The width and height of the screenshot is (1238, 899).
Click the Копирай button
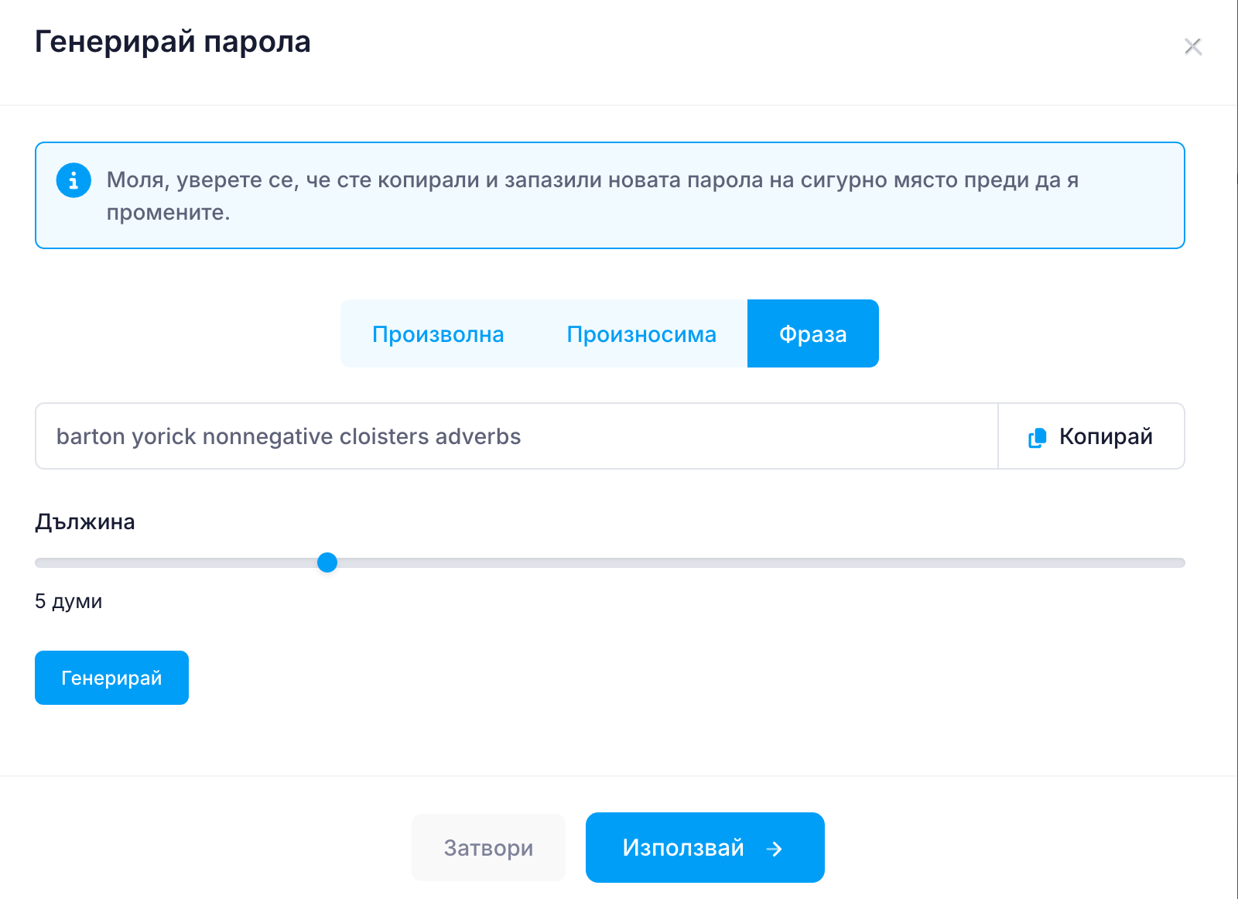tap(1091, 436)
